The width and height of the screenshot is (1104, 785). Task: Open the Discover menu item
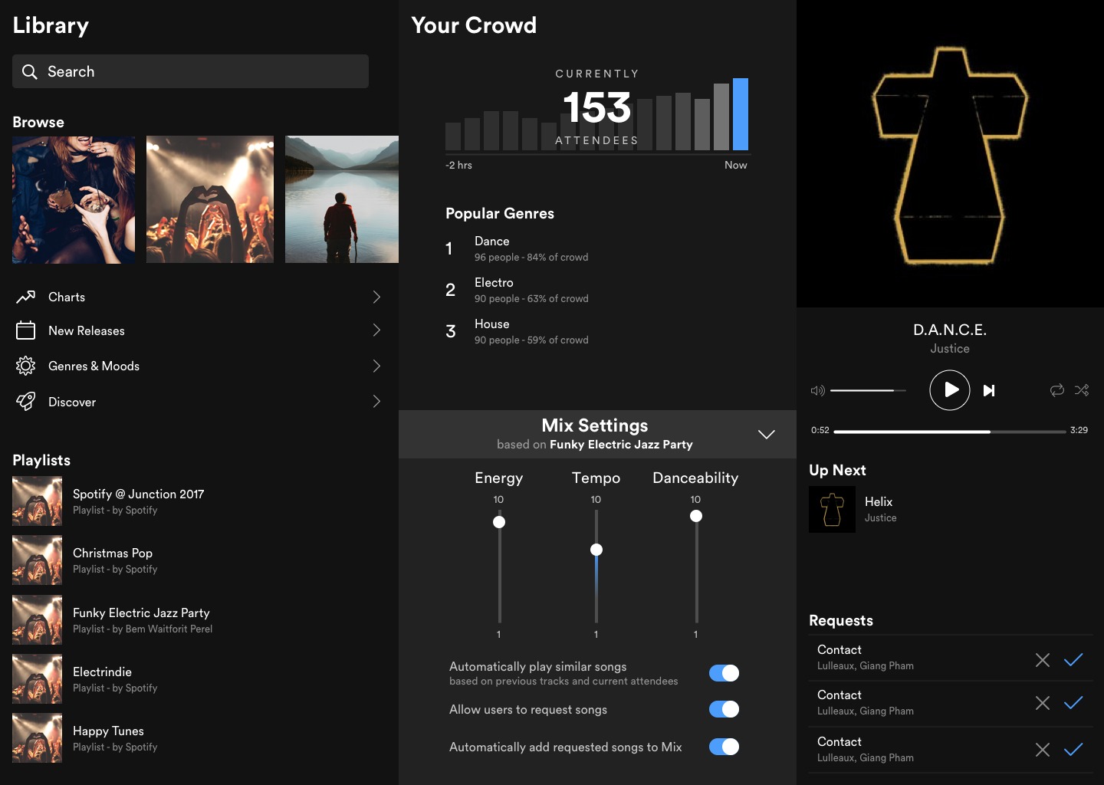[x=199, y=401]
